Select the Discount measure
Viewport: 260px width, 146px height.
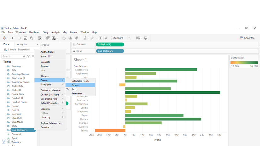coord(16,134)
